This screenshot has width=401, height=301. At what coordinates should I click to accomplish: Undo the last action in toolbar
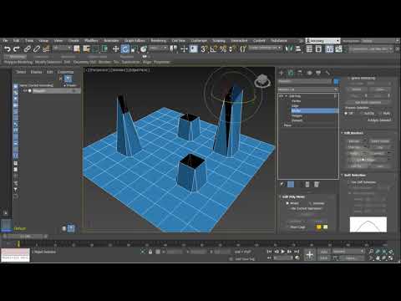coord(8,49)
